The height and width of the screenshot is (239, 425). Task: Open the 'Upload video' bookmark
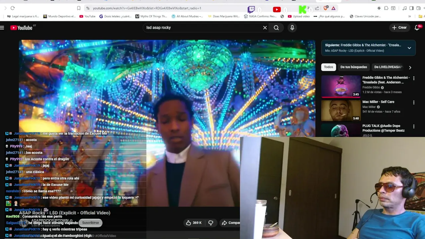pyautogui.click(x=298, y=16)
